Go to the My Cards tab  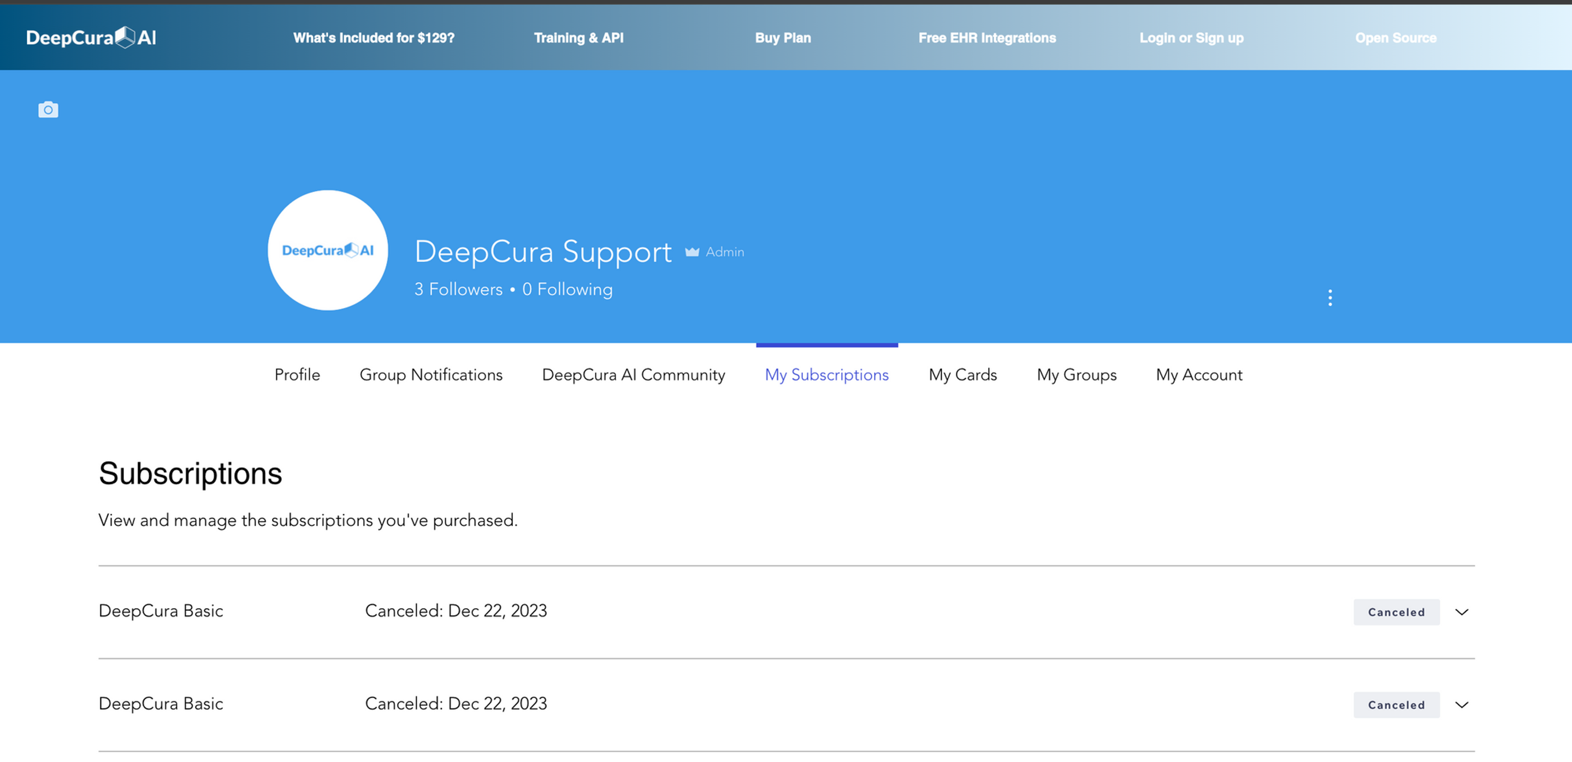[962, 375]
